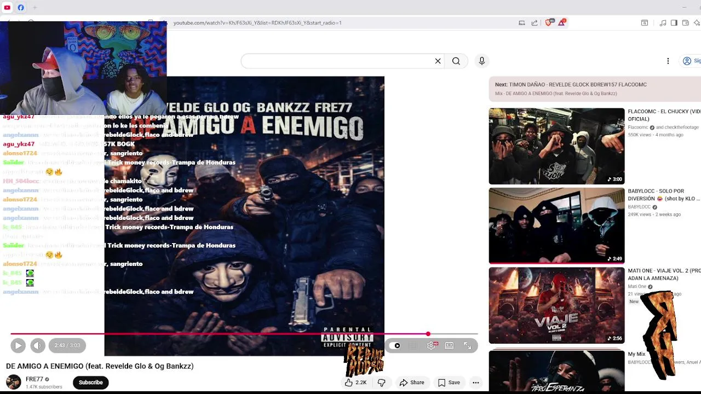
Task: Open the My Mix thumbnail
Action: (556, 370)
